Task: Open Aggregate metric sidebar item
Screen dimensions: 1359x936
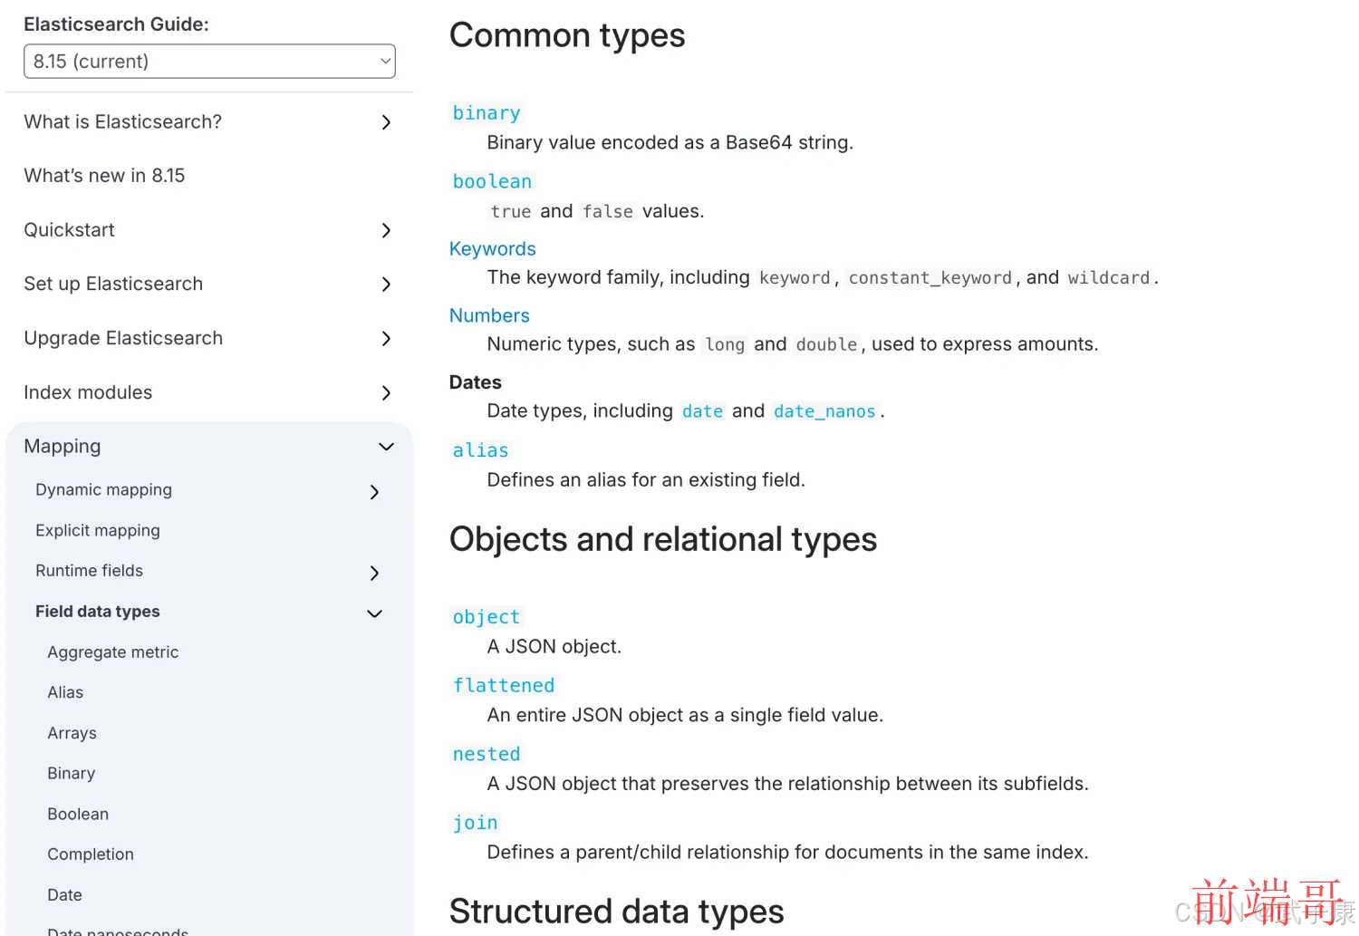Action: click(x=113, y=652)
